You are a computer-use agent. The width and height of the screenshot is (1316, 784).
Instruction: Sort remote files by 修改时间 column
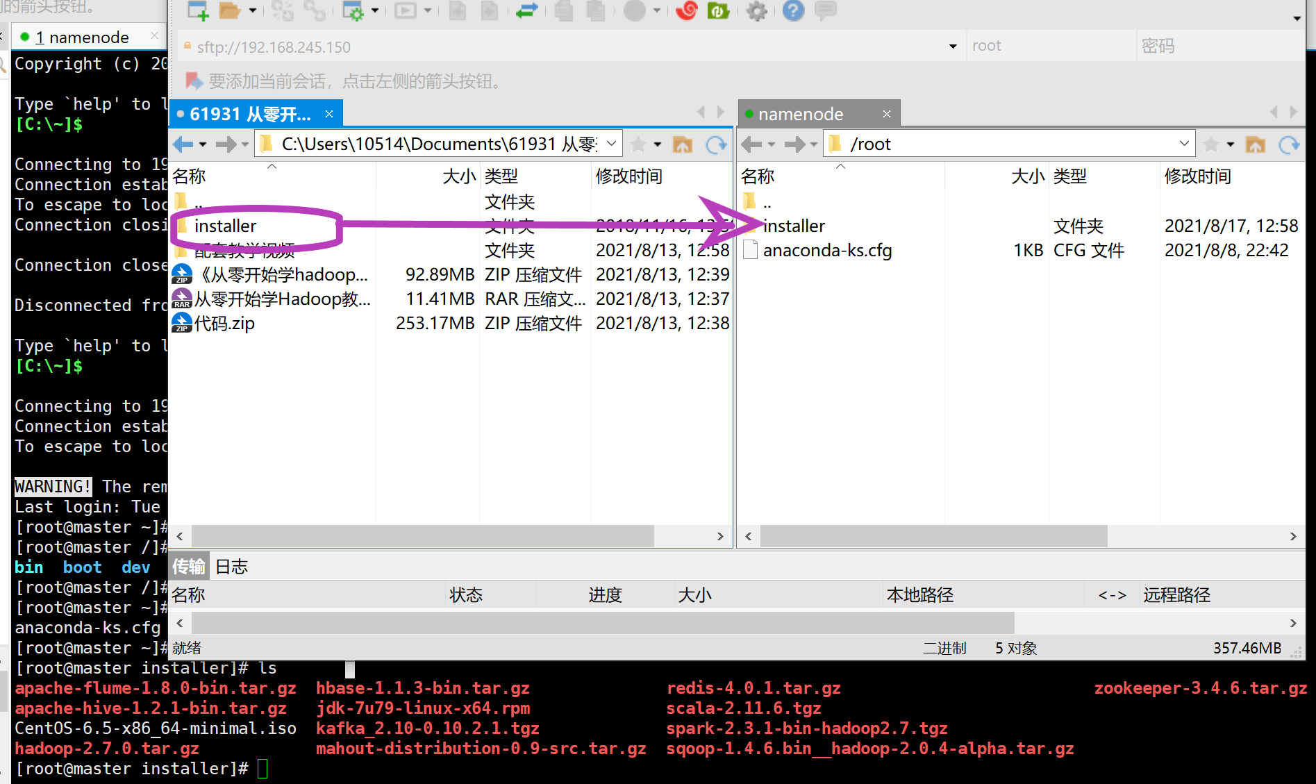(x=1231, y=176)
